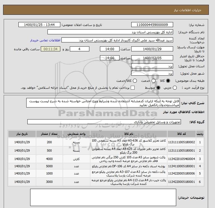
Task: Click the general need description text box
Action: tap(103, 103)
